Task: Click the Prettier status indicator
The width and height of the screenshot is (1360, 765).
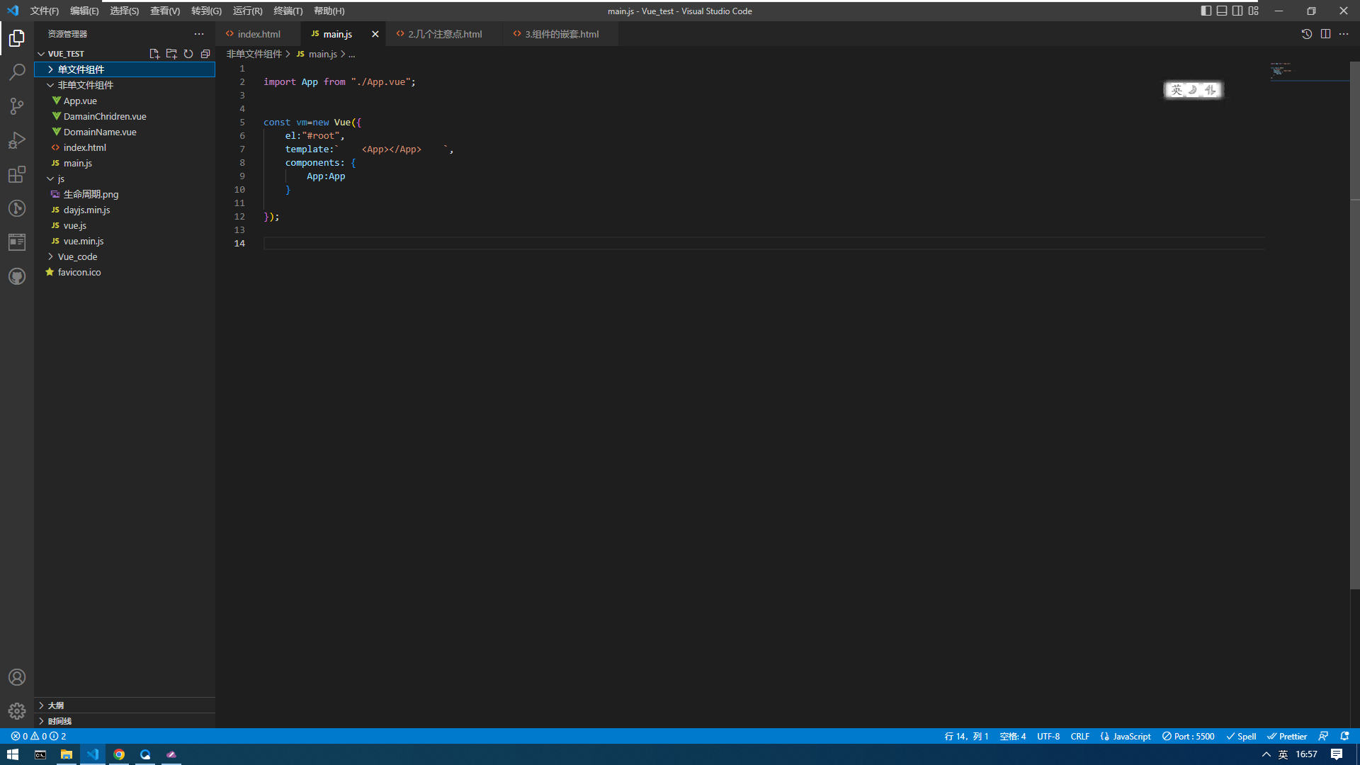Action: [1287, 736]
